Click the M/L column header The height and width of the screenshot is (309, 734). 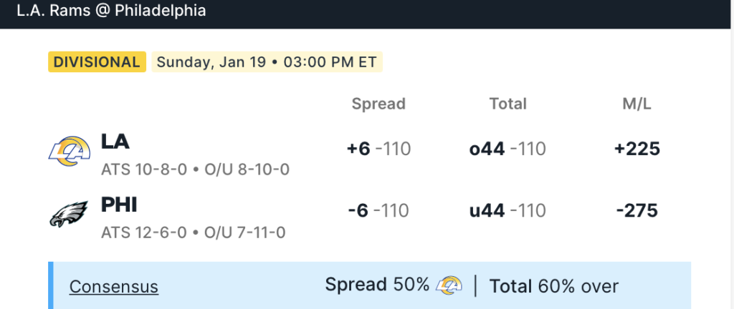pos(637,104)
